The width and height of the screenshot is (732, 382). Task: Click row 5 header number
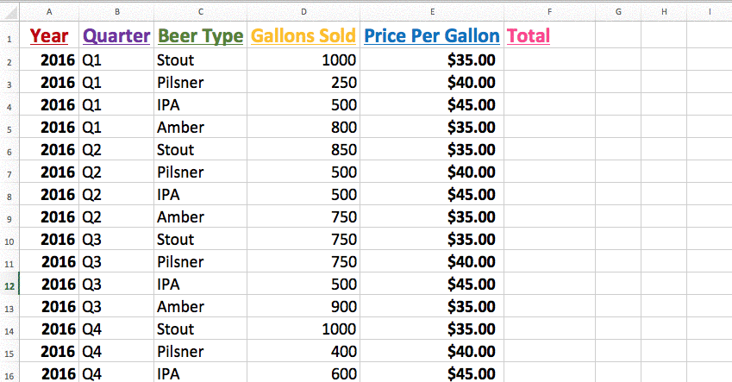point(9,128)
